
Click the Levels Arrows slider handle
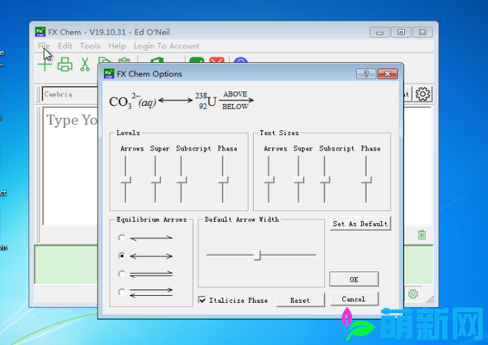tap(125, 180)
